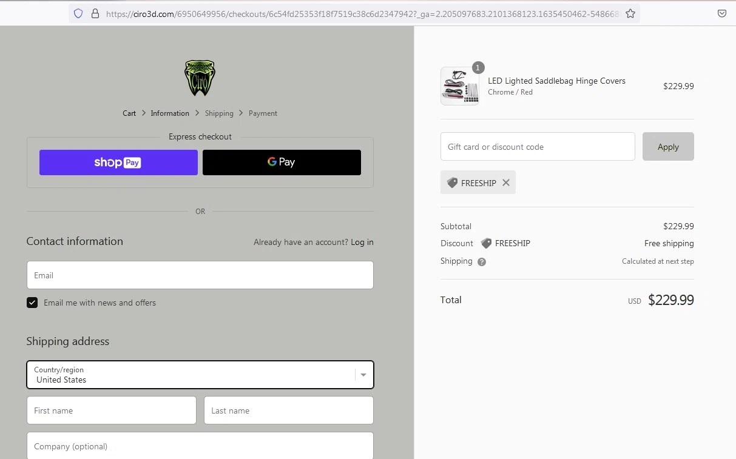736x459 pixels.
Task: Focus the Gift card or discount code field
Action: (x=538, y=147)
